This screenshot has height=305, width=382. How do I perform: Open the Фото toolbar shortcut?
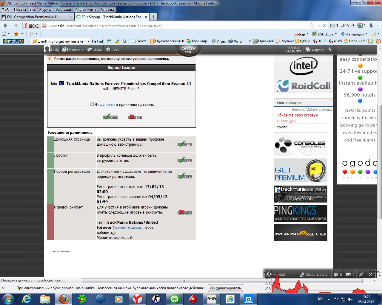(235, 41)
